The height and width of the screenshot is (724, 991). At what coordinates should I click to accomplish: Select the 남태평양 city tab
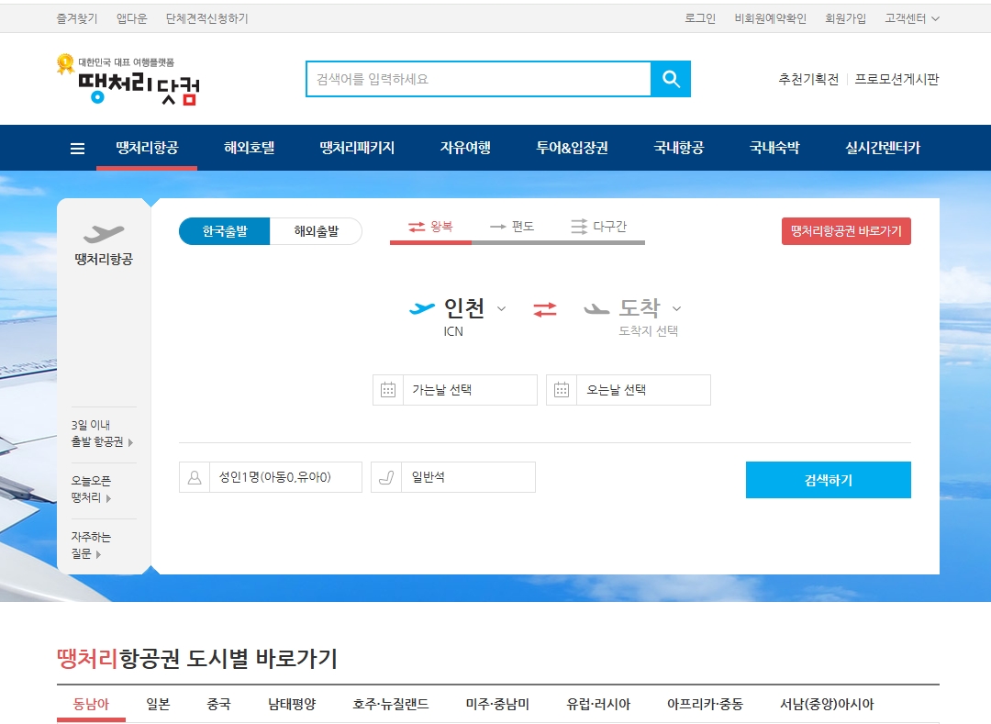pos(292,704)
